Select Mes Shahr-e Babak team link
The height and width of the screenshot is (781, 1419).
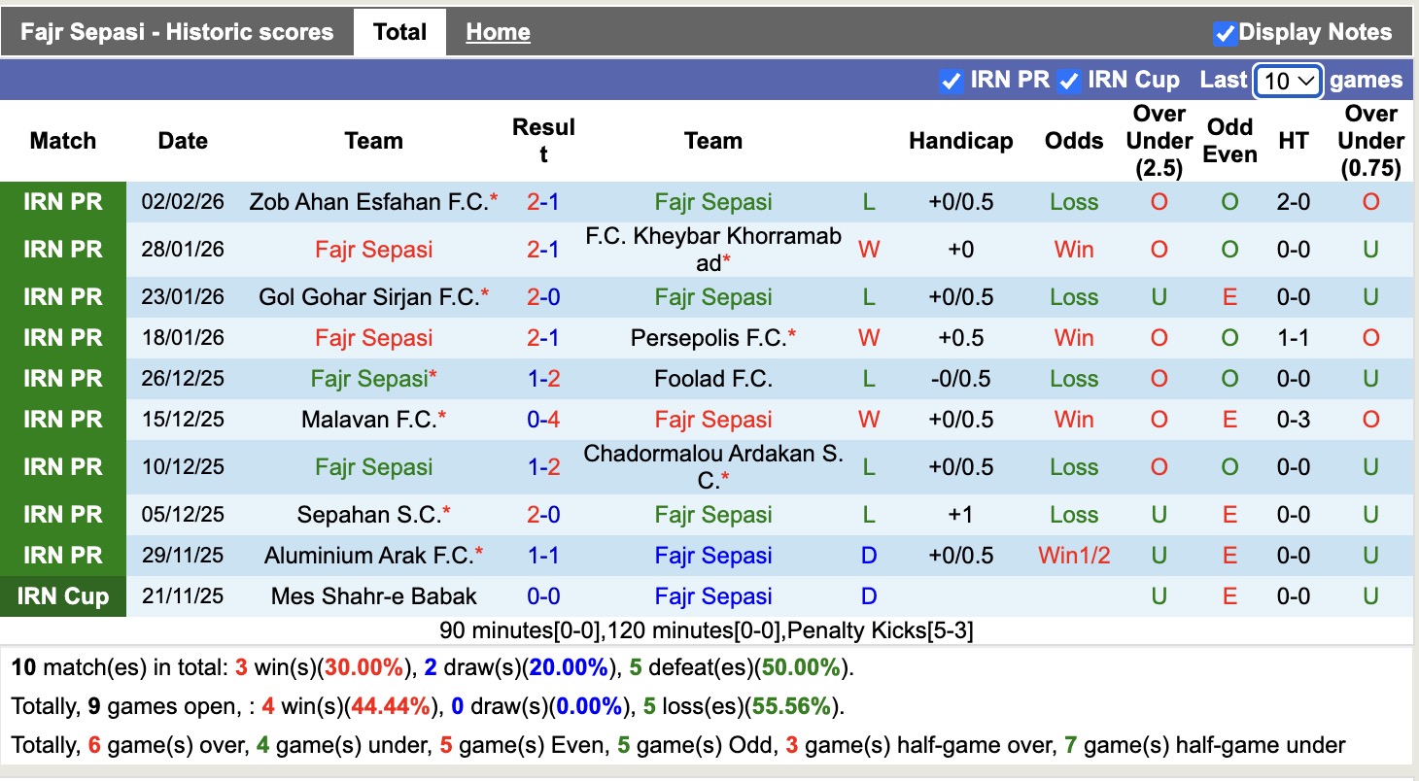point(374,596)
